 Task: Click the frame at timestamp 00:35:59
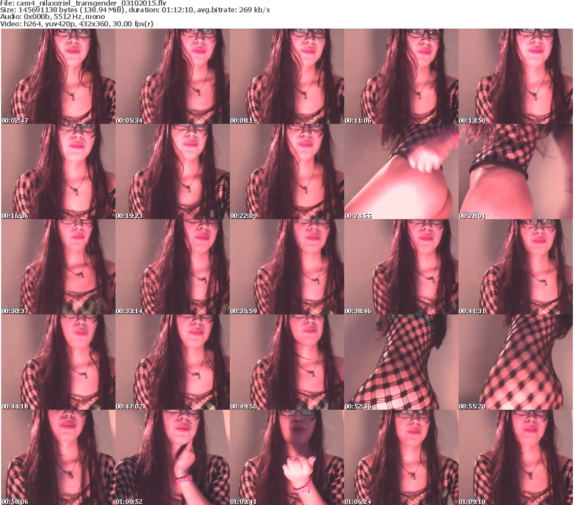[x=286, y=267]
